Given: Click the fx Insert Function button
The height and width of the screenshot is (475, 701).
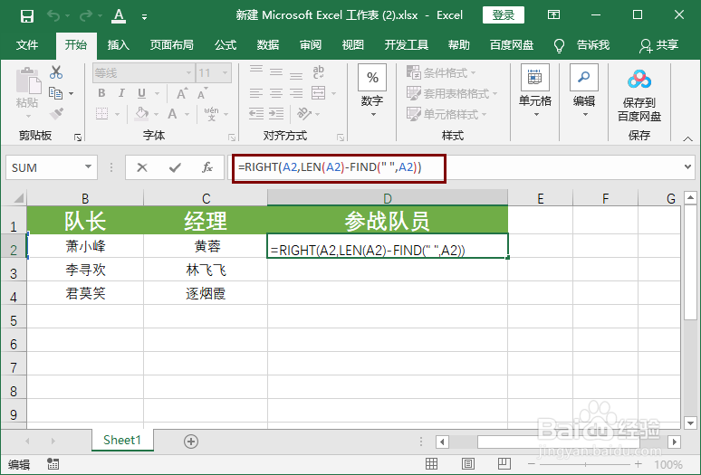Looking at the screenshot, I should 207,168.
